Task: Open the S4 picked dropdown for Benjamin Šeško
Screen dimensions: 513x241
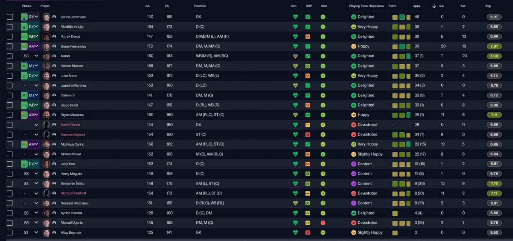Action: pos(30,184)
